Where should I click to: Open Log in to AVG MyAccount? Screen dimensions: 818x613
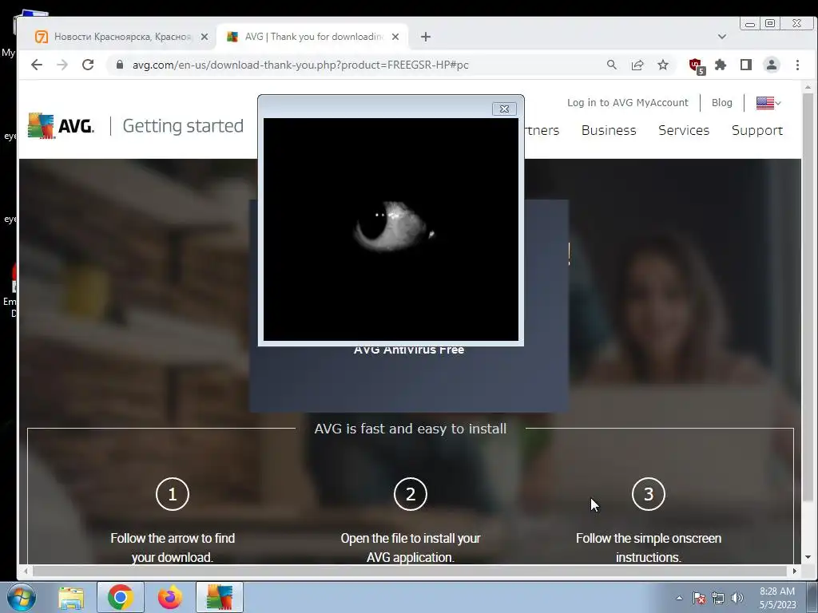[628, 103]
